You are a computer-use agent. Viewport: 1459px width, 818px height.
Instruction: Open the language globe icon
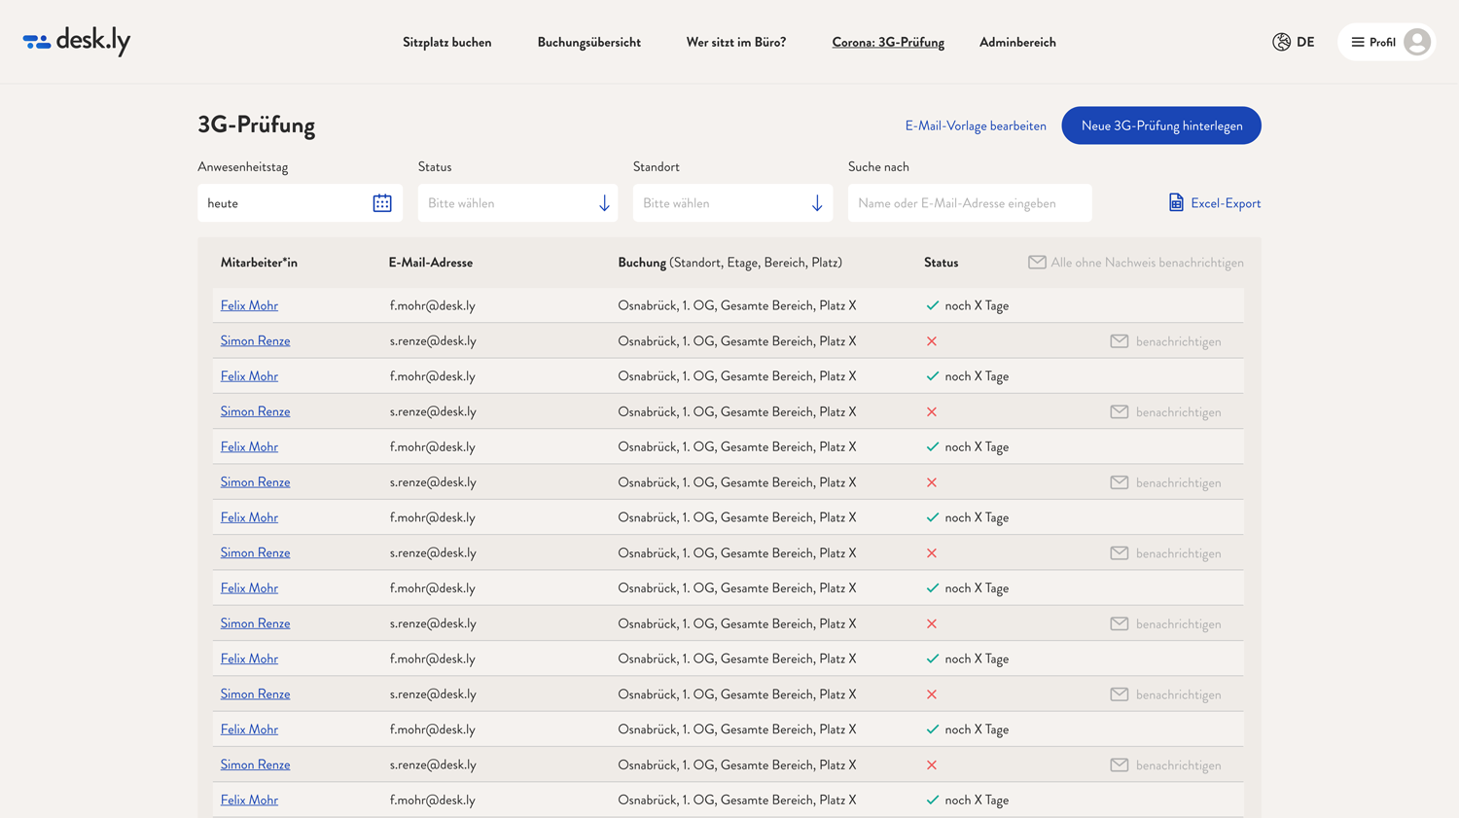[1281, 42]
